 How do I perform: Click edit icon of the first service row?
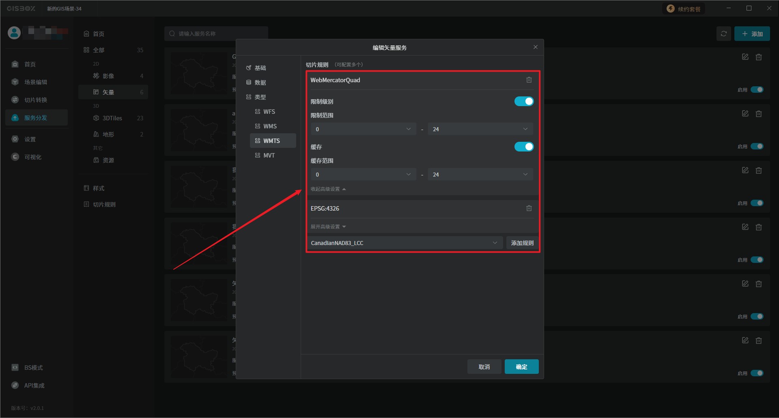point(745,57)
